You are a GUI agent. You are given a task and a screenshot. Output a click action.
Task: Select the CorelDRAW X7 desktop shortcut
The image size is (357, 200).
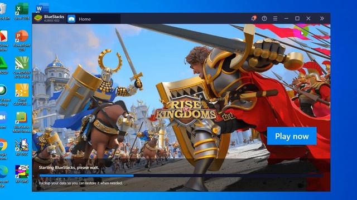(x=22, y=67)
